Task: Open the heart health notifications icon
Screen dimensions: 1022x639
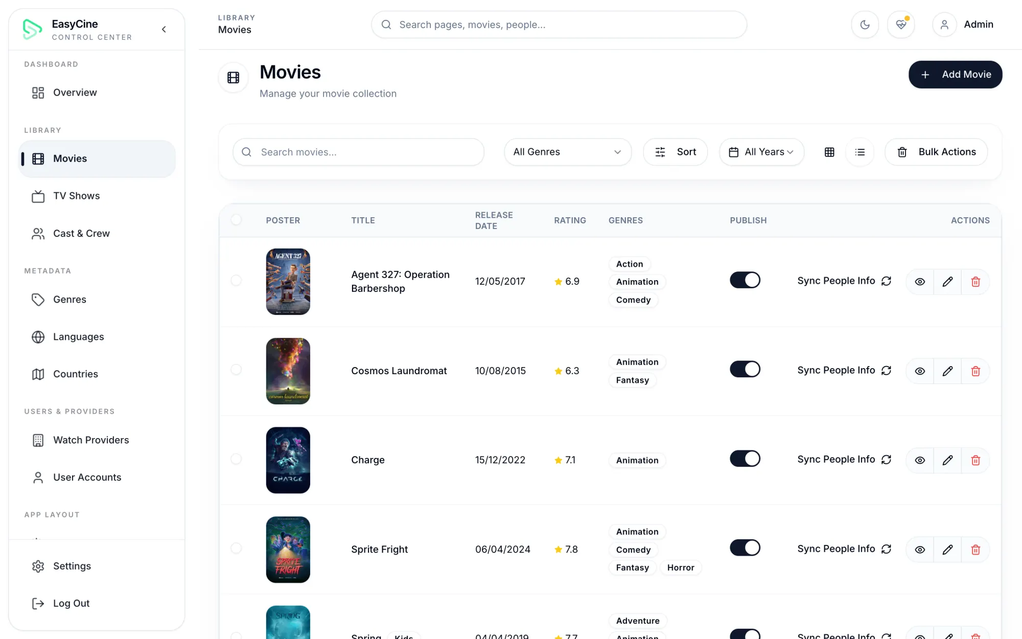Action: (x=901, y=25)
